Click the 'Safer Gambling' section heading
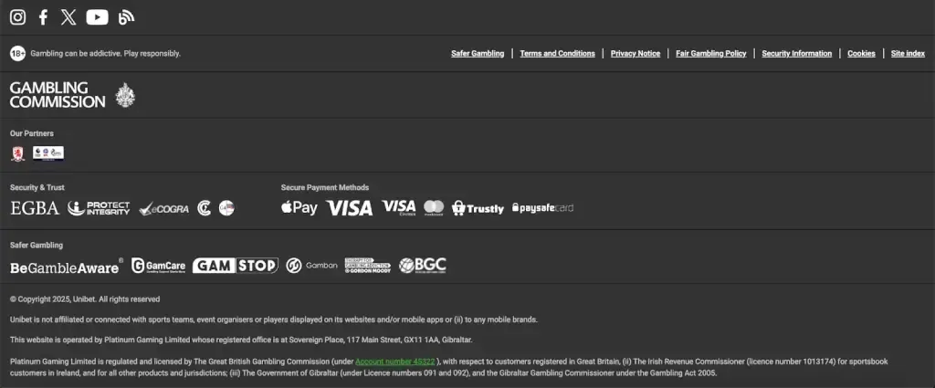The width and height of the screenshot is (935, 388). [37, 245]
